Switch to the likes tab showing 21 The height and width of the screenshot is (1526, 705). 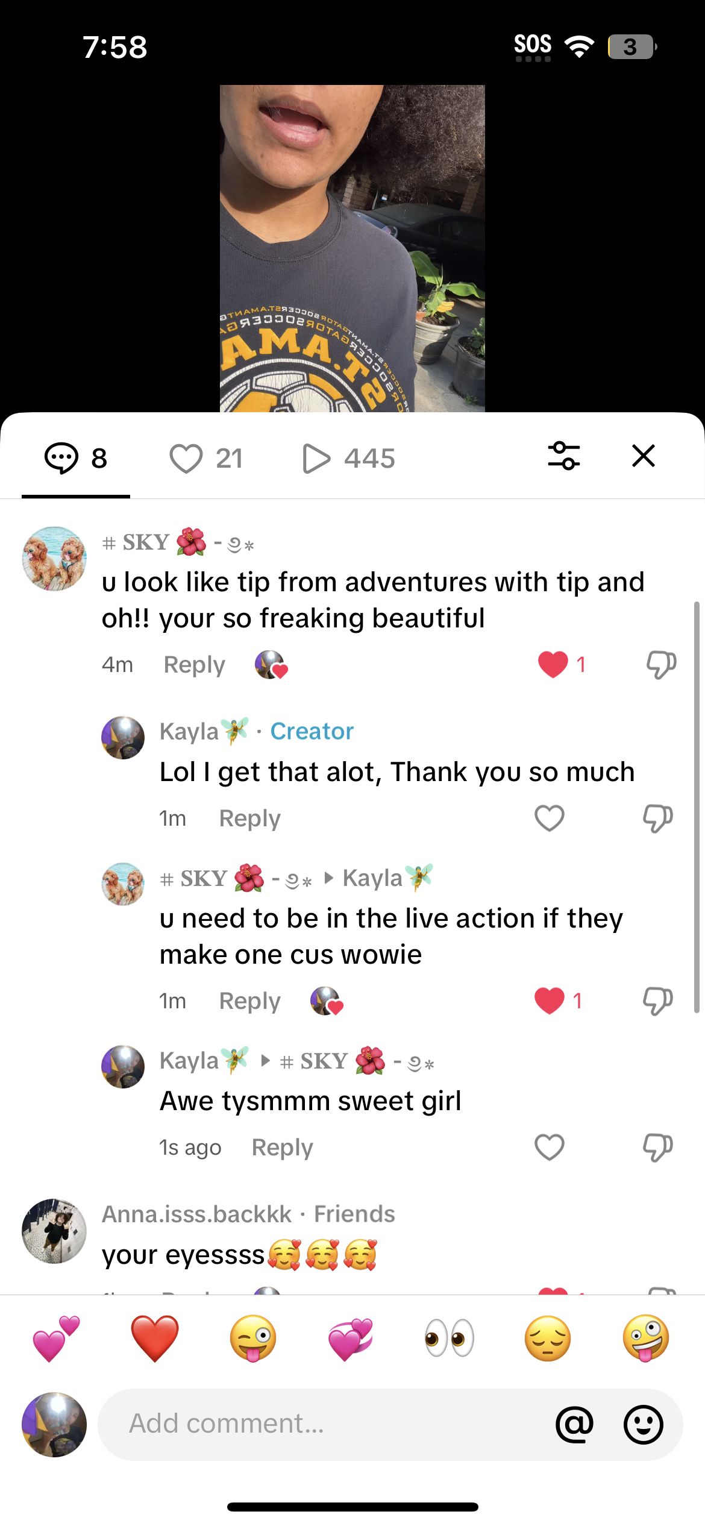[x=206, y=458]
